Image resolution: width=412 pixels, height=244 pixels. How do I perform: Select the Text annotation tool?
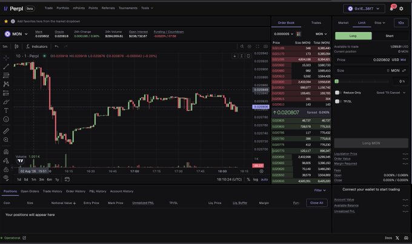[x=6, y=111]
